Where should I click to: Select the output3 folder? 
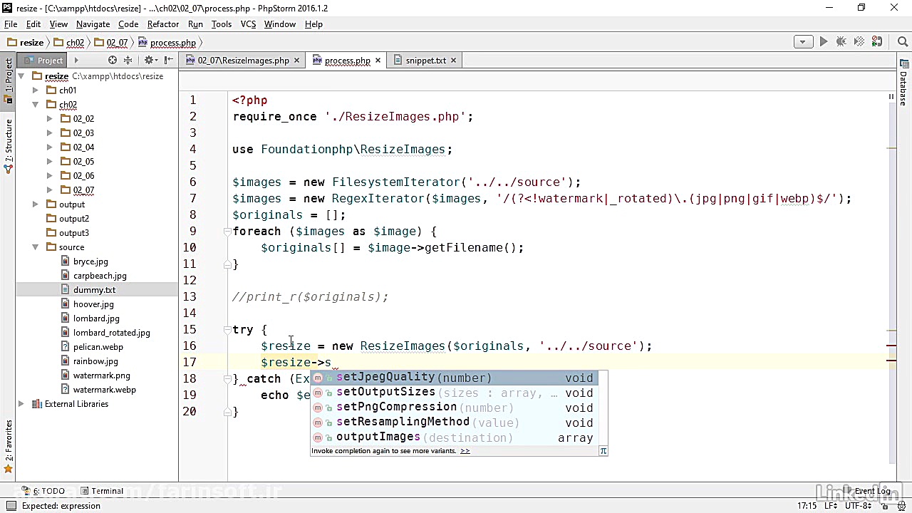[x=74, y=233]
